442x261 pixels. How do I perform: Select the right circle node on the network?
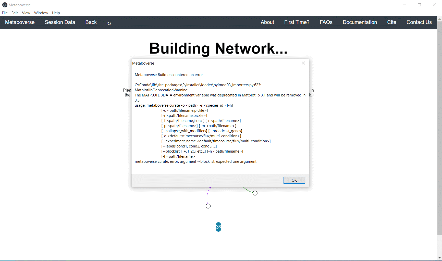coord(255,193)
